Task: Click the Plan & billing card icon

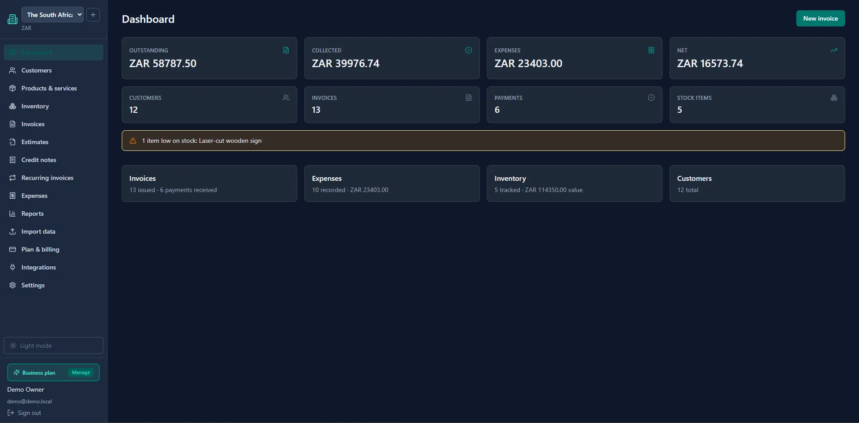Action: pos(13,249)
